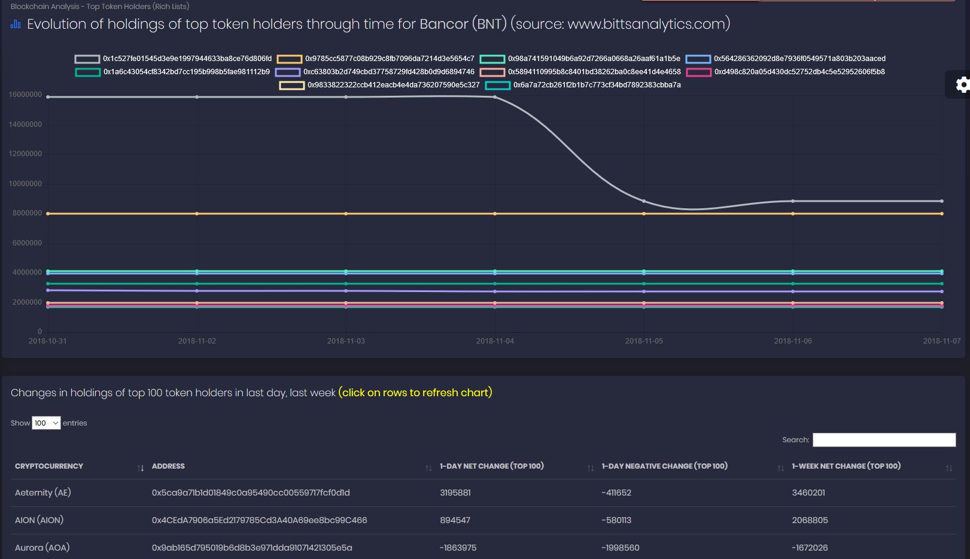This screenshot has height=559, width=970.
Task: Open the settings gear icon
Action: click(x=962, y=85)
